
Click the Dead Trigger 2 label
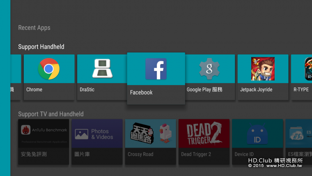click(196, 154)
